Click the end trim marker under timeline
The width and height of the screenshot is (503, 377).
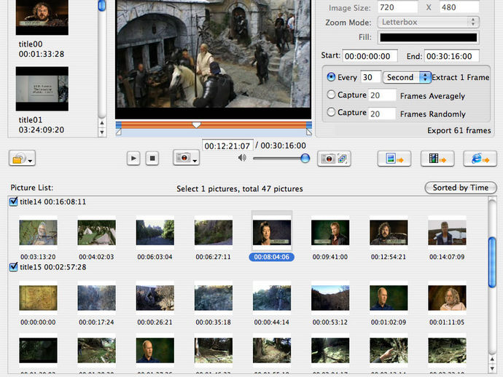pyautogui.click(x=309, y=132)
